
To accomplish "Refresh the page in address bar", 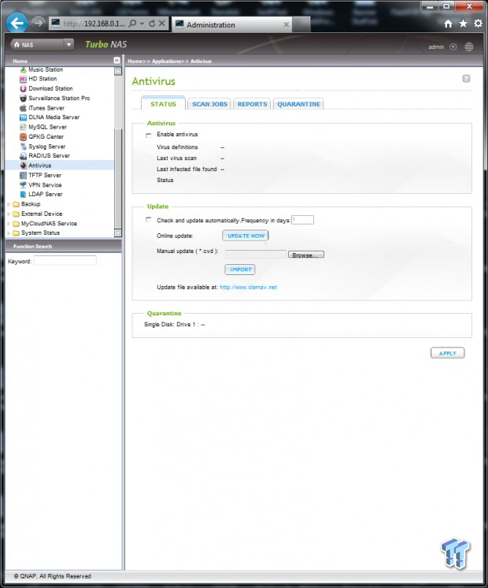I will pos(152,24).
